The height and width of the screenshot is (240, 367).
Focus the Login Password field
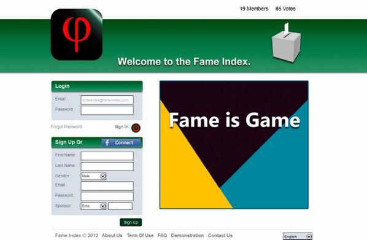coord(107,110)
